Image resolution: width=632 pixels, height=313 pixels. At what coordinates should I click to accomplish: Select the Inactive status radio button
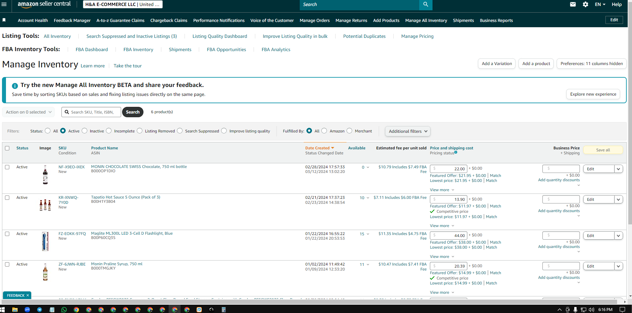85,131
